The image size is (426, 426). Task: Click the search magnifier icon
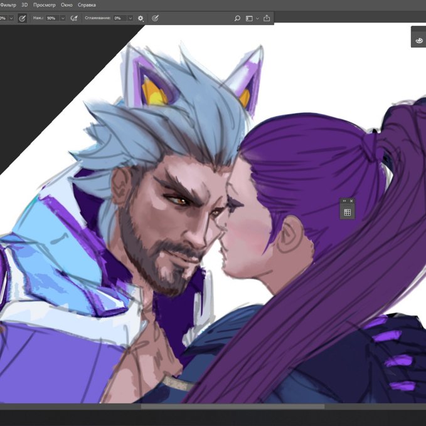coord(237,18)
